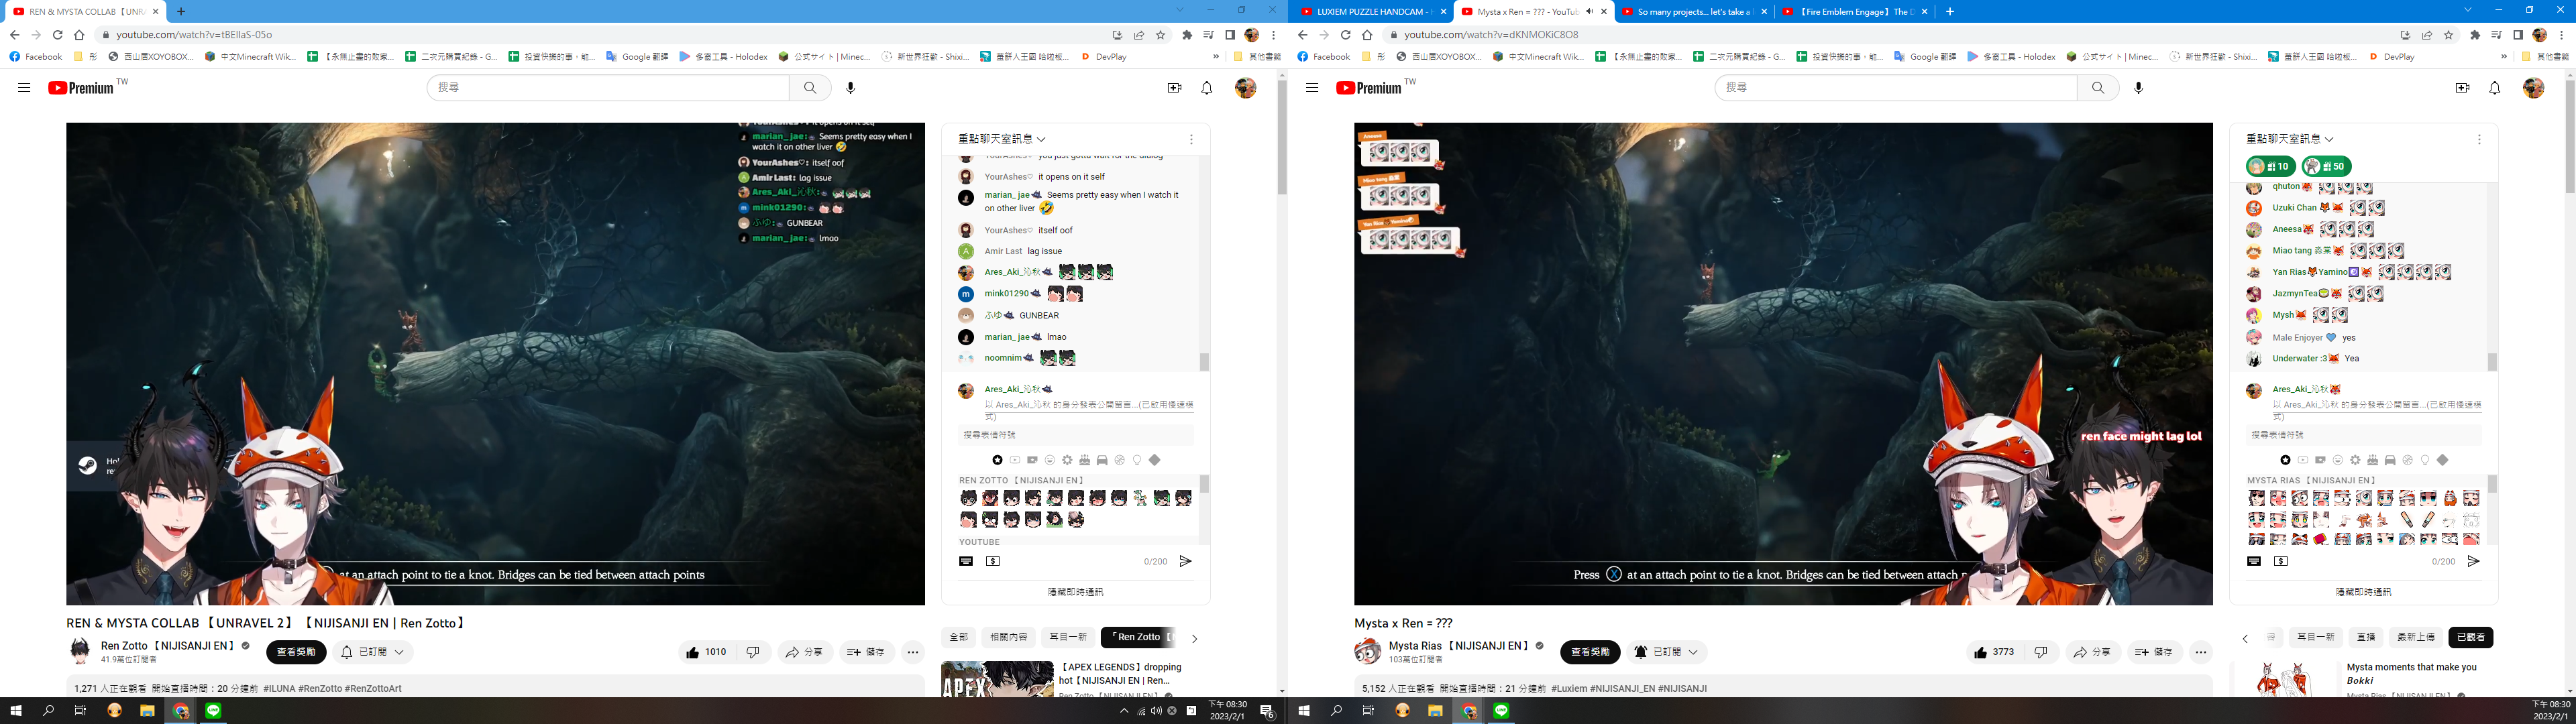The image size is (2576, 724).
Task: Select the 已觀看 chip in right window
Action: 2470,637
